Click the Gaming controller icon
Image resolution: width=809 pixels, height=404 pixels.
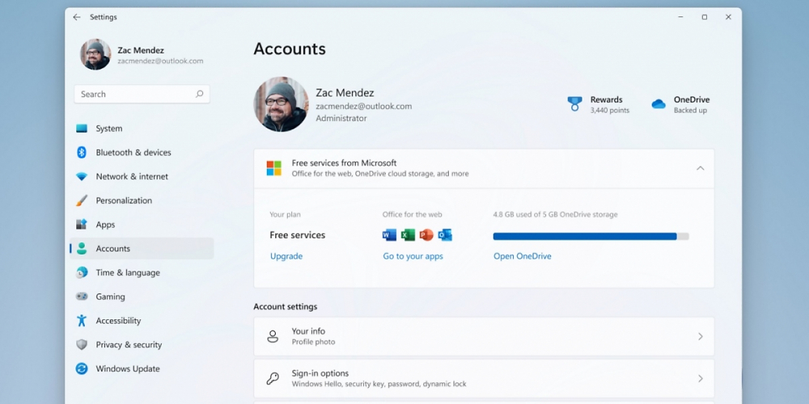(x=82, y=297)
